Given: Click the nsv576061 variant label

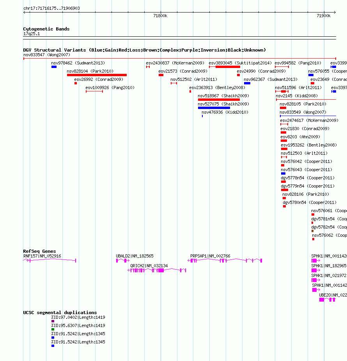Looking at the screenshot, I should point(329,211).
